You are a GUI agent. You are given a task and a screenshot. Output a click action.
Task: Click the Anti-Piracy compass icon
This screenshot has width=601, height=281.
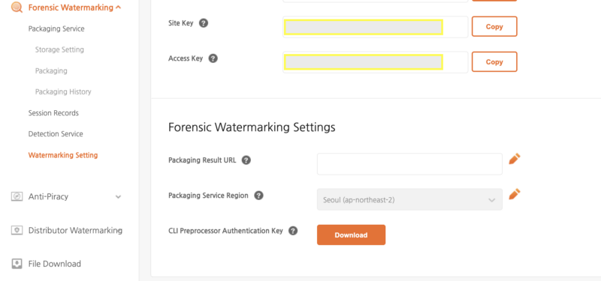coord(17,196)
